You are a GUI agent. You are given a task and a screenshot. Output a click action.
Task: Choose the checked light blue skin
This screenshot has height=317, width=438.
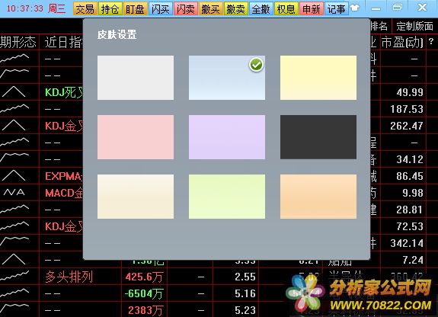point(227,78)
